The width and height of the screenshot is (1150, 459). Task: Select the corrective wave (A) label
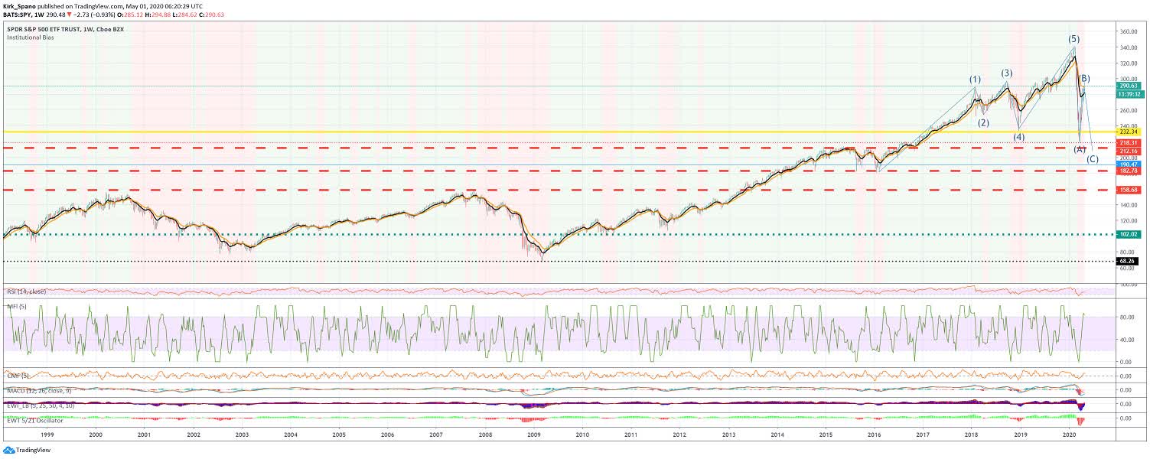click(x=1080, y=149)
